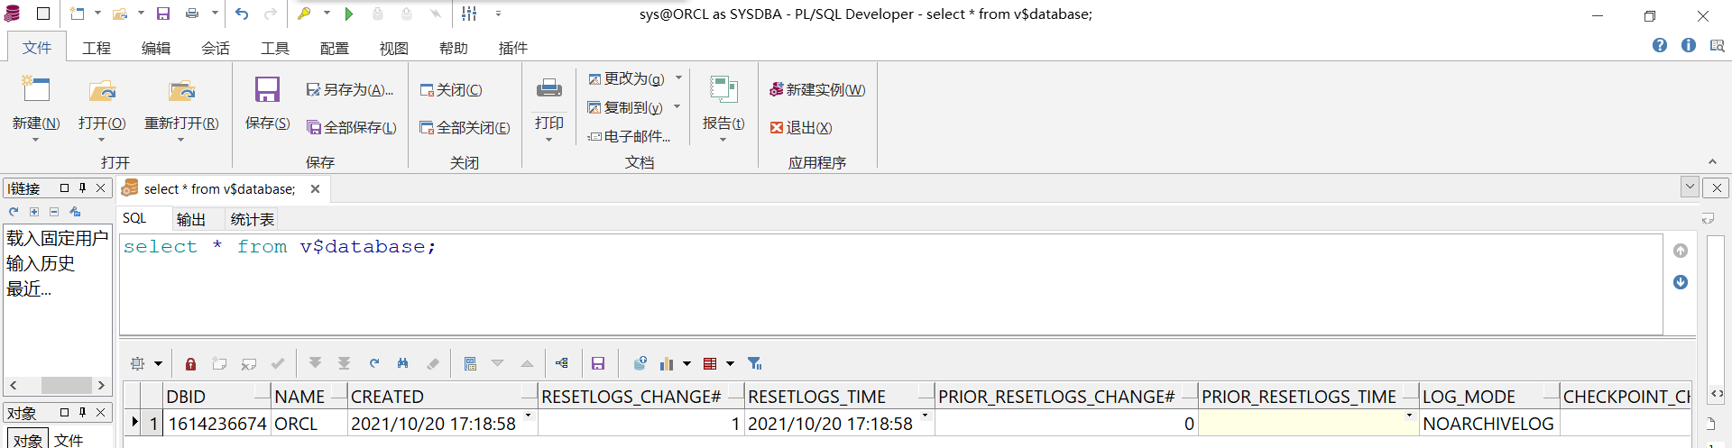This screenshot has height=448, width=1732.
Task: Open the bar chart dropdown arrow
Action: [686, 363]
